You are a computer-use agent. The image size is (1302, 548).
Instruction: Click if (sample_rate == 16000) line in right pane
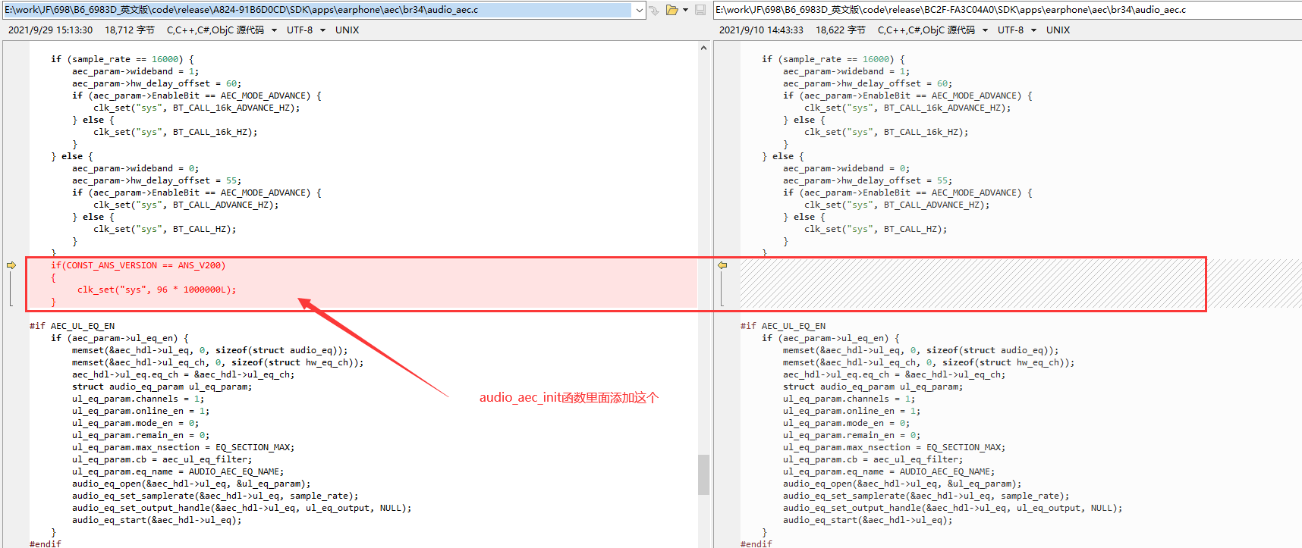click(833, 59)
